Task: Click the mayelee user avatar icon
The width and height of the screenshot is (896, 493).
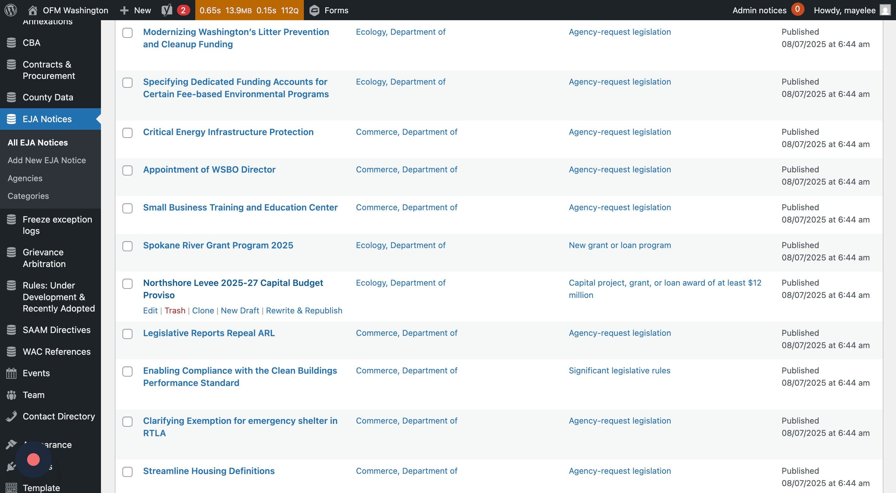Action: point(885,10)
